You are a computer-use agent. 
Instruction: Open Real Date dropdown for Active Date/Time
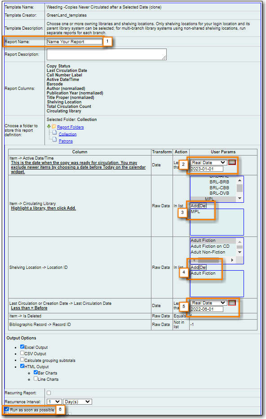click(208, 162)
